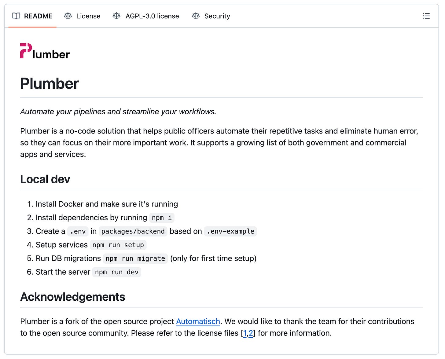Click the 'npm run migrate' code snippet
Image resolution: width=445 pixels, height=359 pixels.
coord(135,258)
